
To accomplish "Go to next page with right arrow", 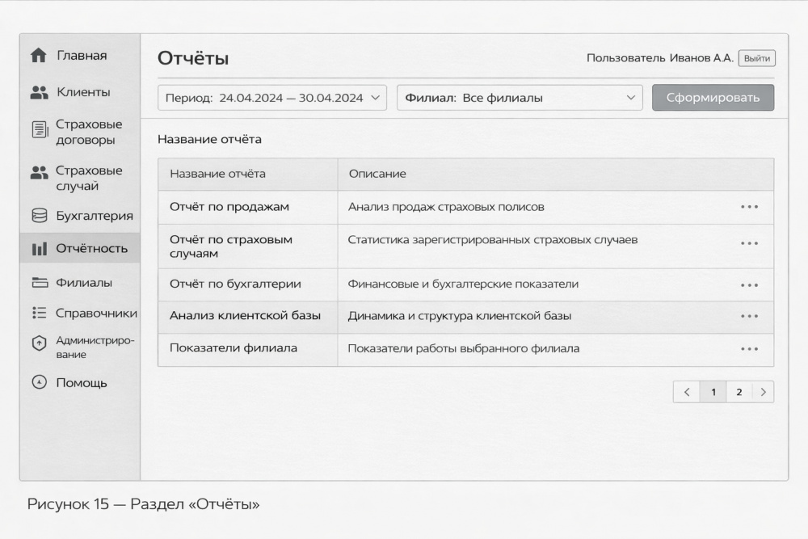I will click(x=763, y=392).
